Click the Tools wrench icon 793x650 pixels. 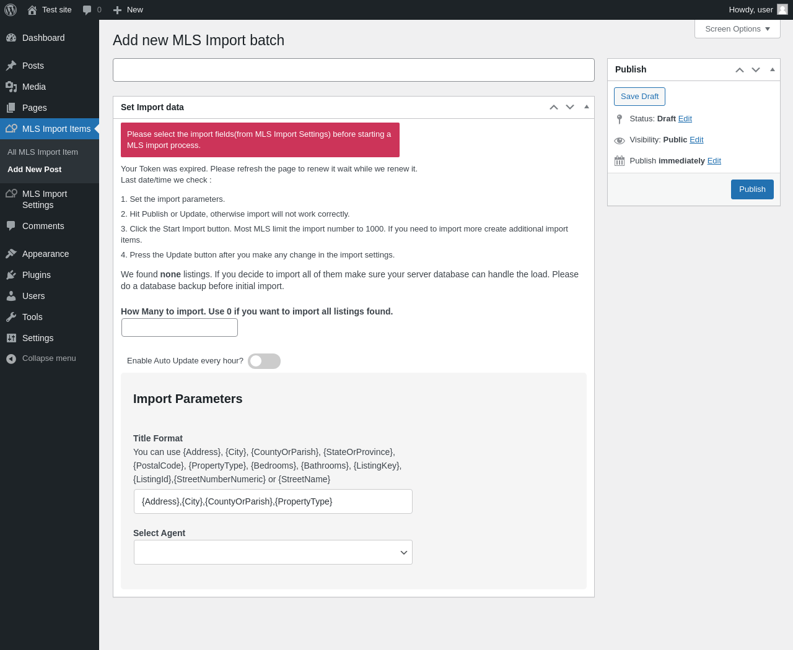[x=11, y=317]
